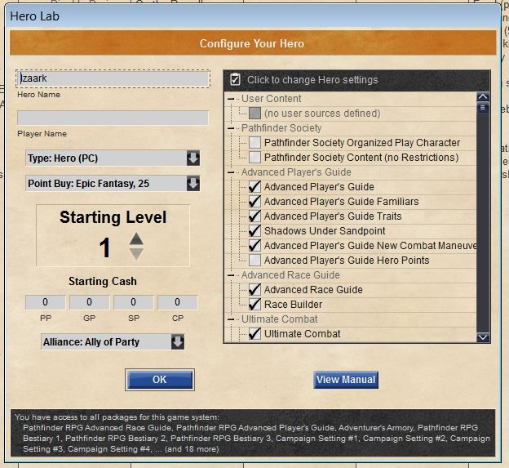Click the Player Name input field
509x468 pixels.
pyautogui.click(x=113, y=118)
